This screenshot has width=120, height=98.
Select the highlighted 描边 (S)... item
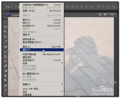tap(42, 50)
